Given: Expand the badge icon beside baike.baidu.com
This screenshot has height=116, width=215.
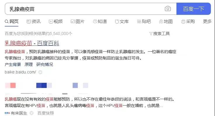Looking at the screenshot, I should pyautogui.click(x=40, y=72).
